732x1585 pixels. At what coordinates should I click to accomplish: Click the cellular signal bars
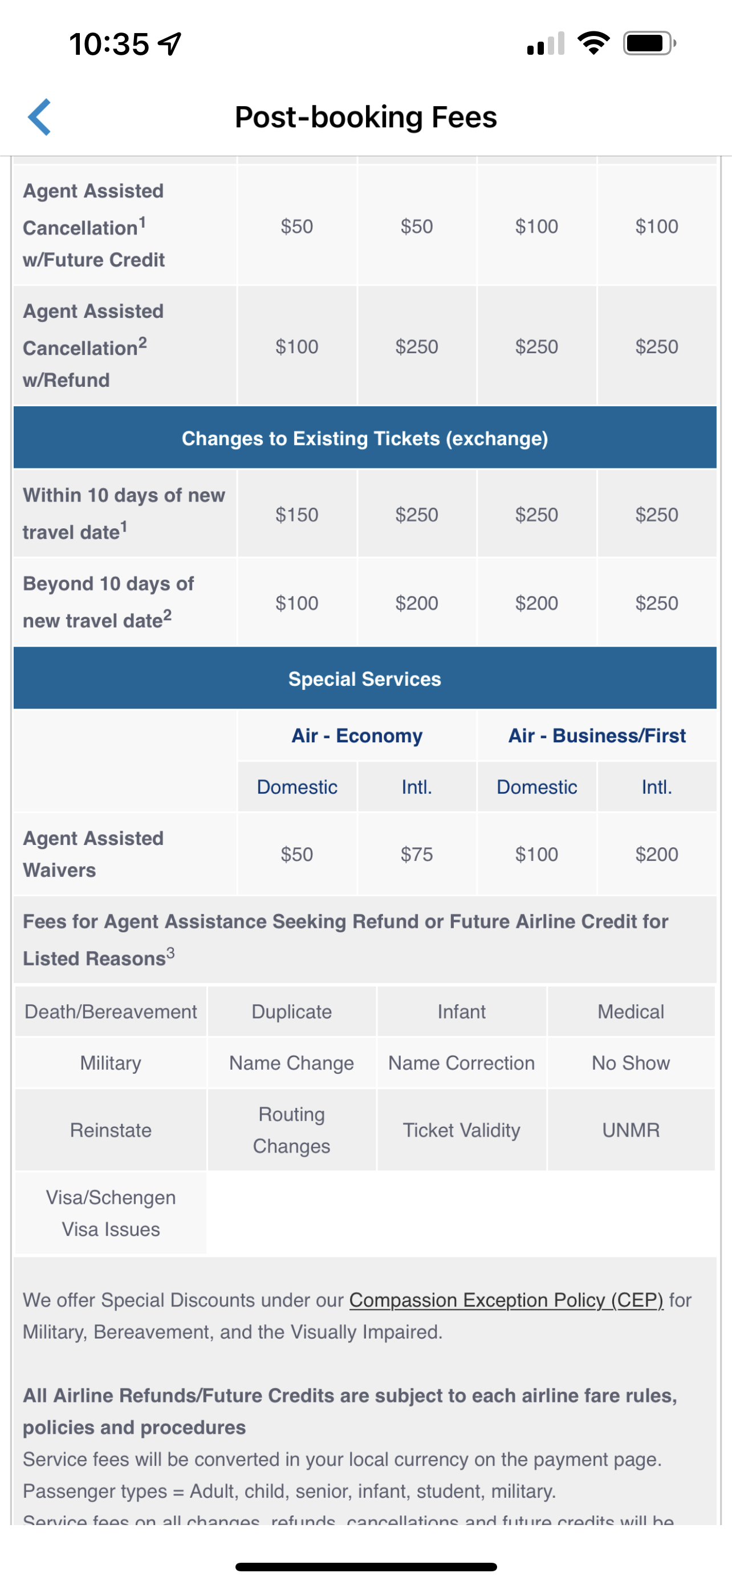(x=545, y=44)
